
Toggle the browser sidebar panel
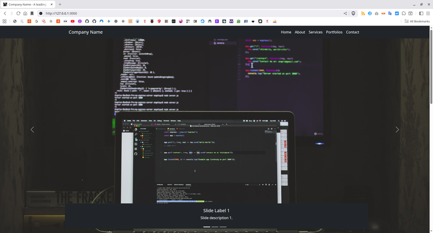point(421,13)
